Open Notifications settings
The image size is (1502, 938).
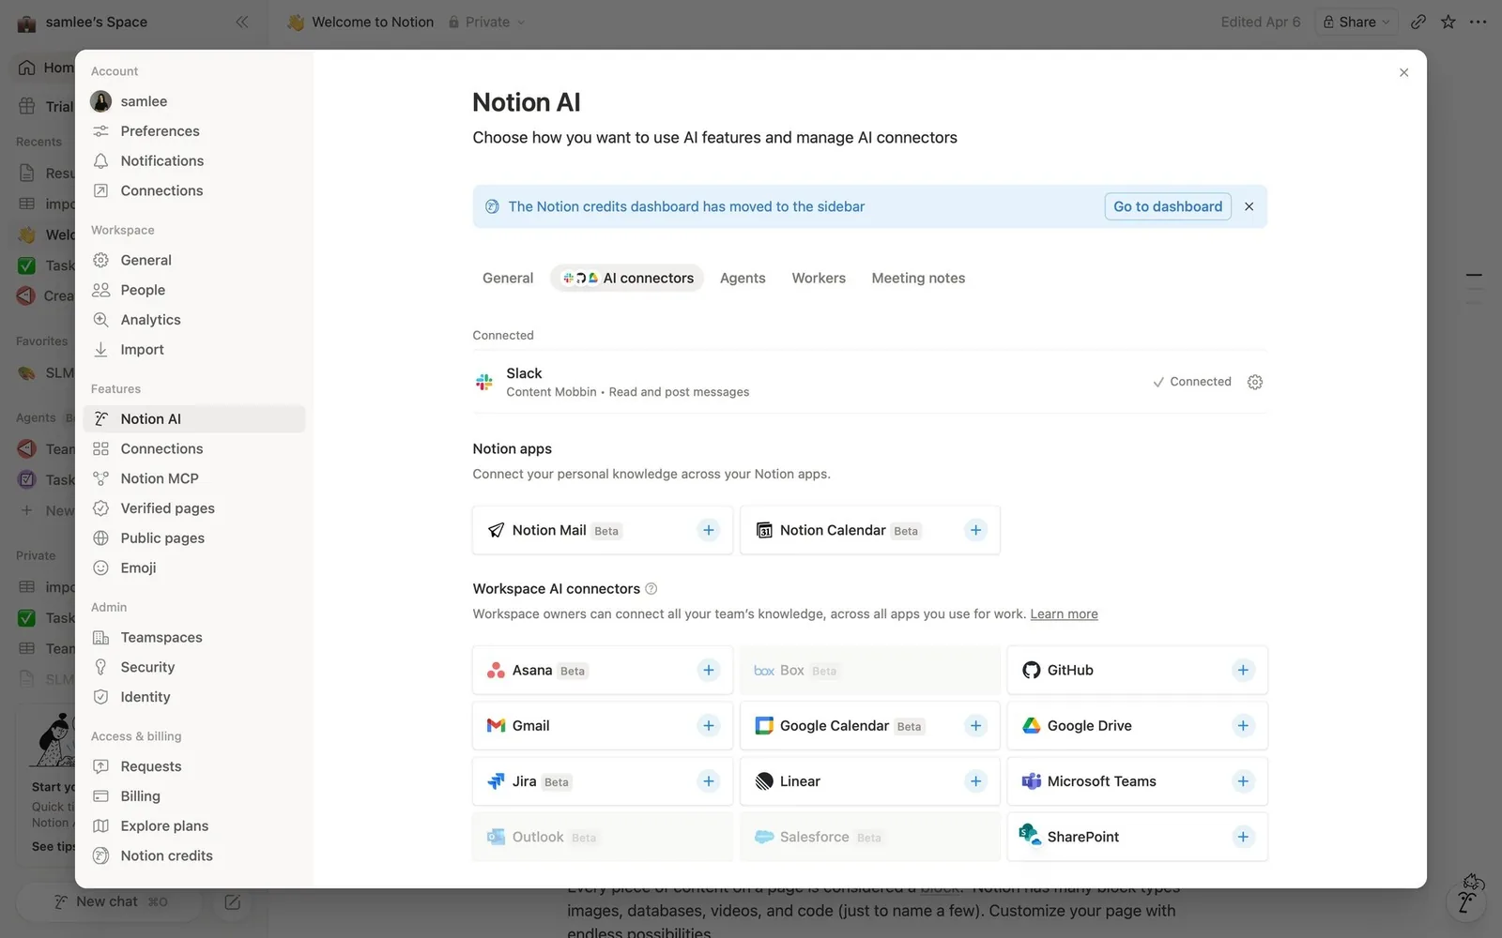coord(194,160)
